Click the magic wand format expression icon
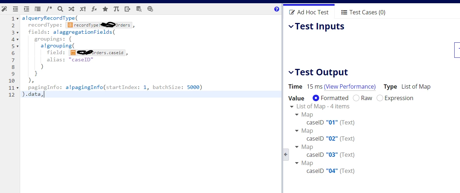Image resolution: width=460 pixels, height=193 pixels. [x=4, y=9]
